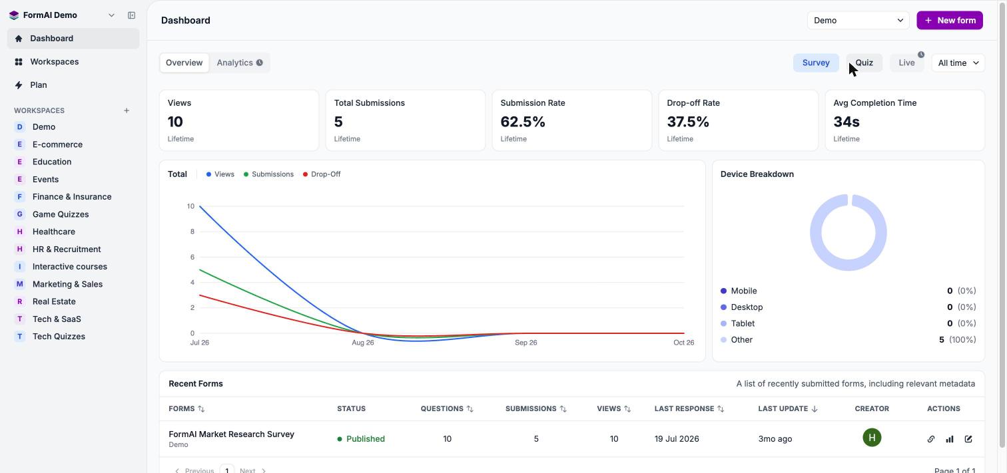Sort table by Forms column
The height and width of the screenshot is (473, 1007).
[x=186, y=408]
